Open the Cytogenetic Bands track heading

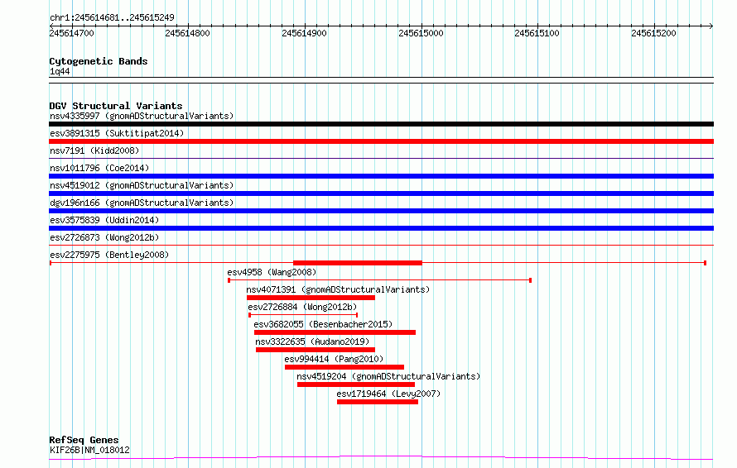99,61
